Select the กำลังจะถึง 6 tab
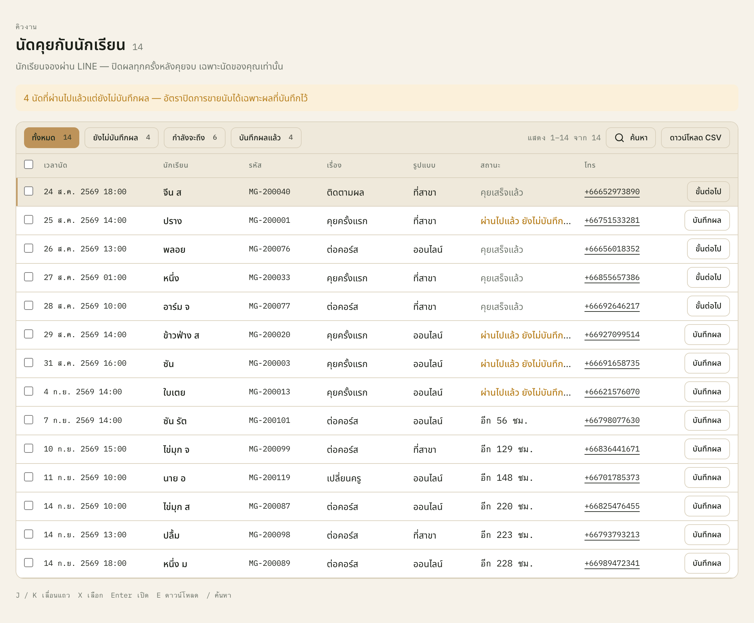This screenshot has width=754, height=623. [x=195, y=138]
